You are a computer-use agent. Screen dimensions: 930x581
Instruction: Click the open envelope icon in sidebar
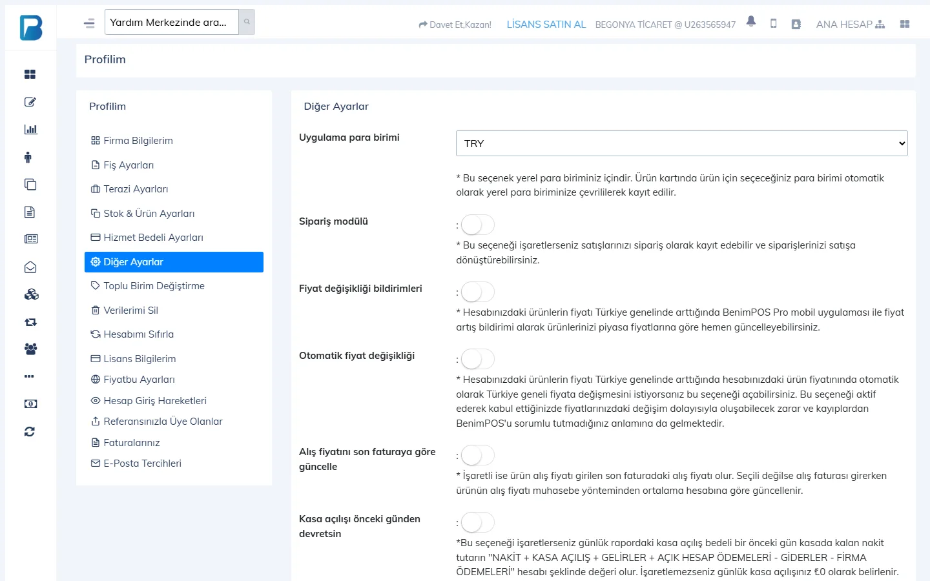tap(30, 267)
